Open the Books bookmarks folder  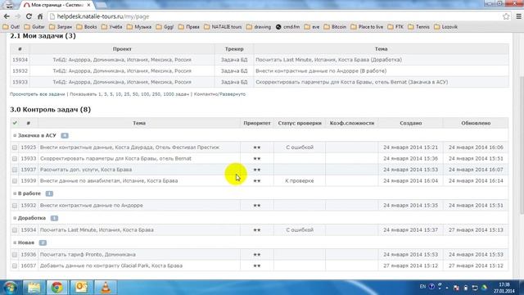coord(87,27)
